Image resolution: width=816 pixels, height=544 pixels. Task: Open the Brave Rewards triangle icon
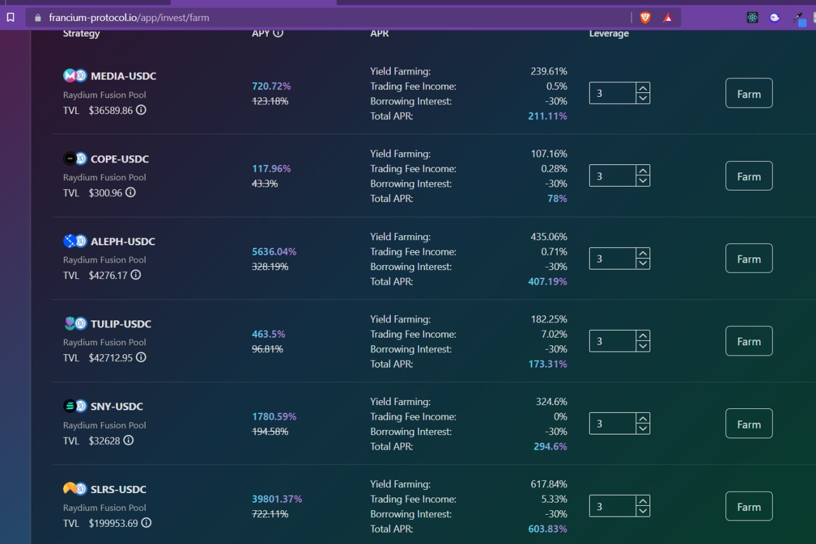[667, 18]
